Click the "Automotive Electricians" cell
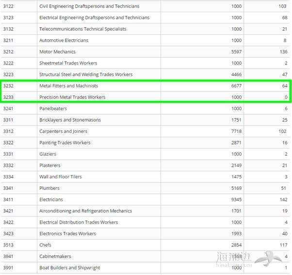The image size is (292, 275). 64,40
